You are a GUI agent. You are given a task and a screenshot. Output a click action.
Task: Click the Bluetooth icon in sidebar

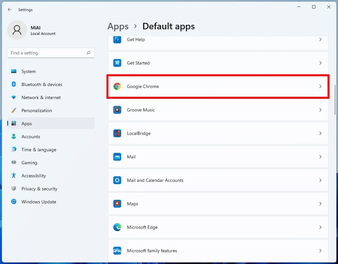(14, 84)
